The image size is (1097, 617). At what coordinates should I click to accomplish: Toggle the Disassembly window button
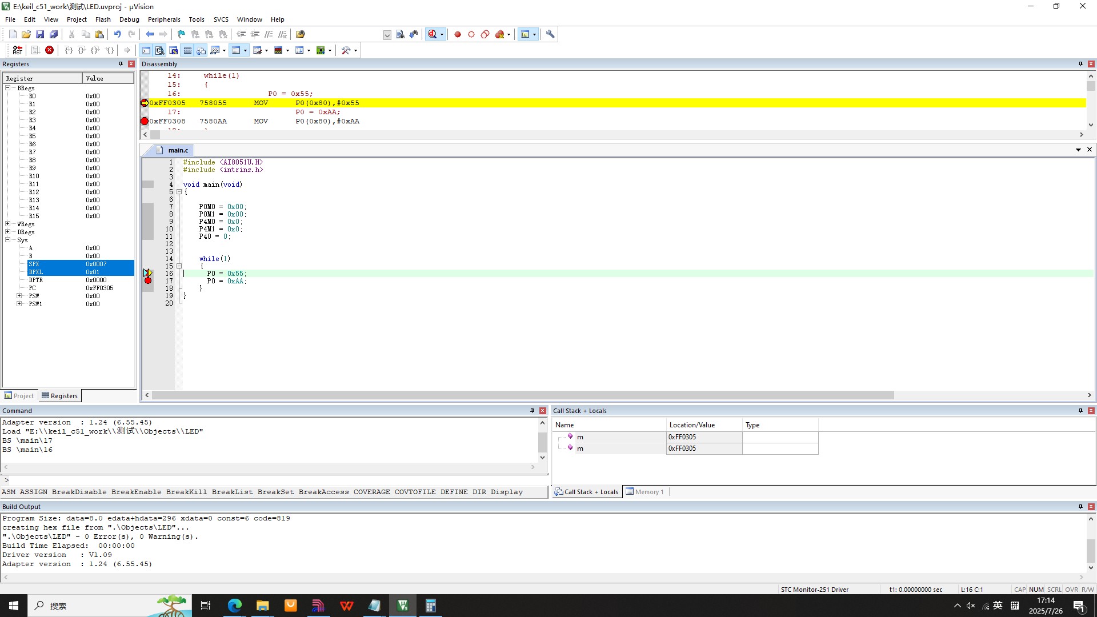[x=160, y=50]
